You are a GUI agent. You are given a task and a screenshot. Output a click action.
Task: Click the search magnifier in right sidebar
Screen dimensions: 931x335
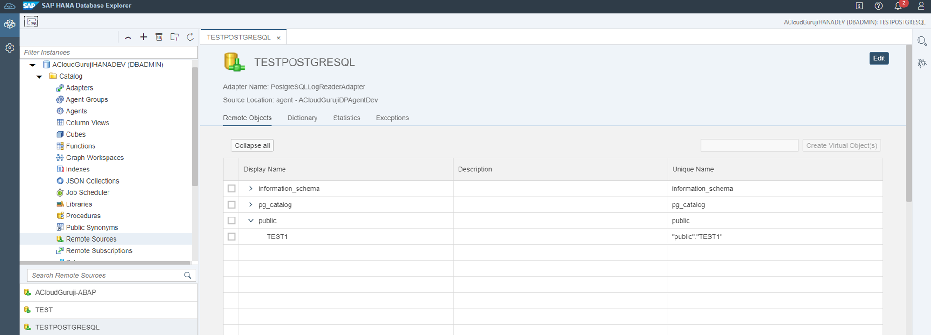(922, 41)
